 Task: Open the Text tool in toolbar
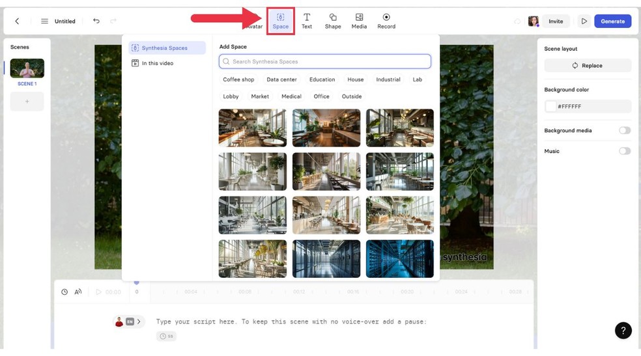pos(306,21)
